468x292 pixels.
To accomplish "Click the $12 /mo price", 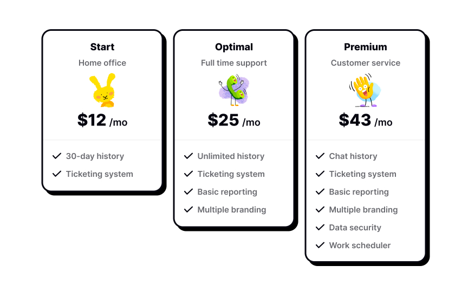I will click(102, 120).
